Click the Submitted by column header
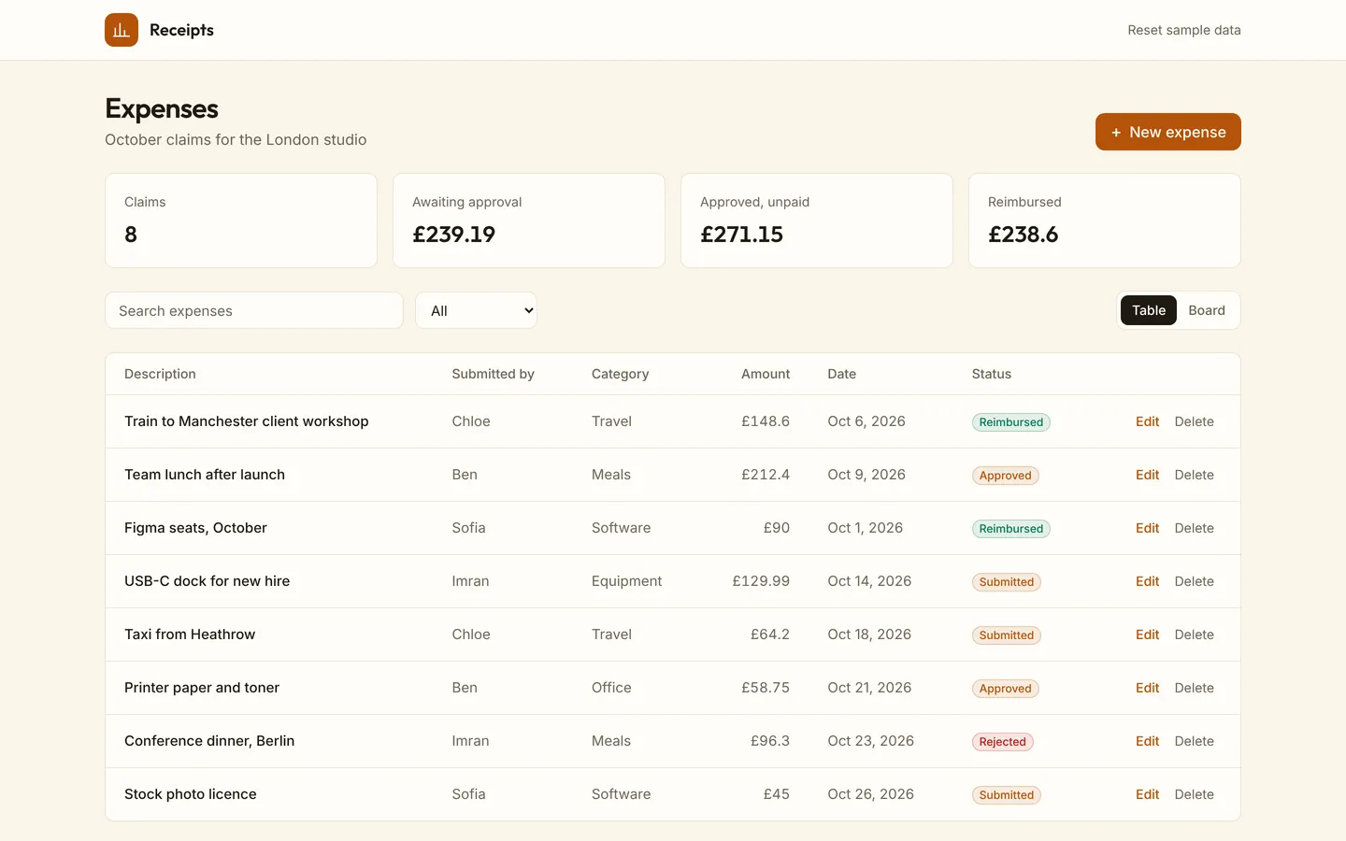This screenshot has width=1346, height=841. 493,374
